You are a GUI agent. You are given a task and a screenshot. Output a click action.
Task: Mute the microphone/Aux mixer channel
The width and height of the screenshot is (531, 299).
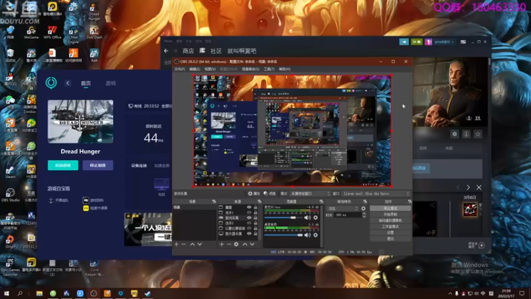(307, 218)
